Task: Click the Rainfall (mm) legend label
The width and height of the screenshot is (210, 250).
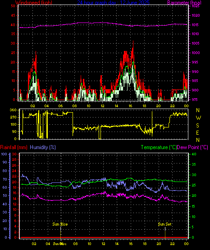Action: (14, 147)
